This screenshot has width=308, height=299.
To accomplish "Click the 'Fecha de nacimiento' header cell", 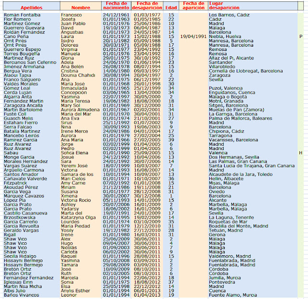I will (116, 6).
